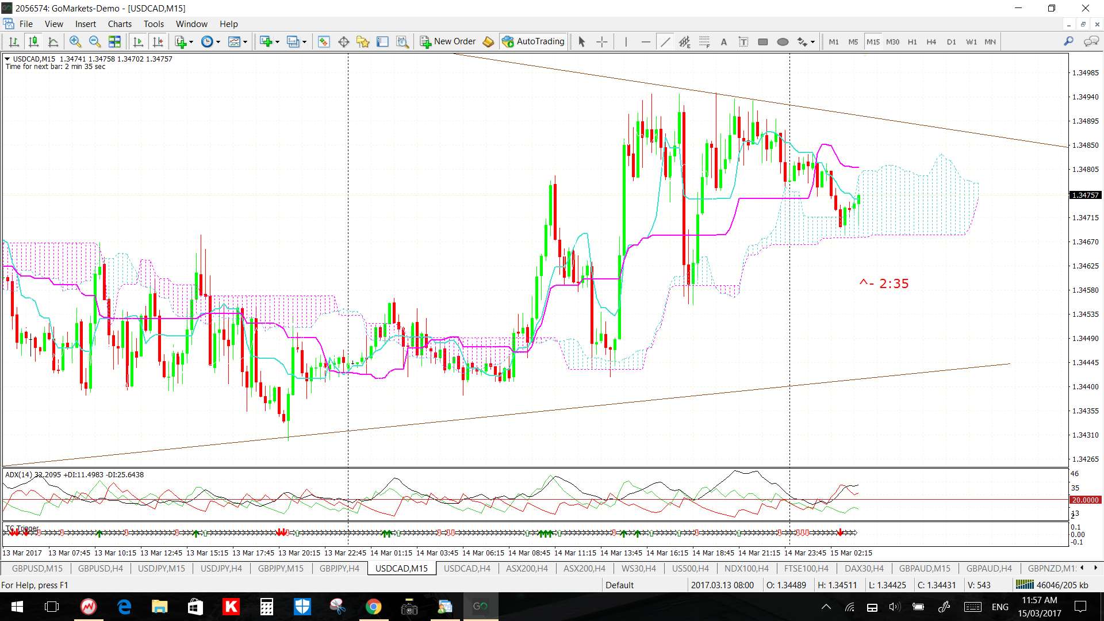Select the line chart display icon

pyautogui.click(x=53, y=41)
